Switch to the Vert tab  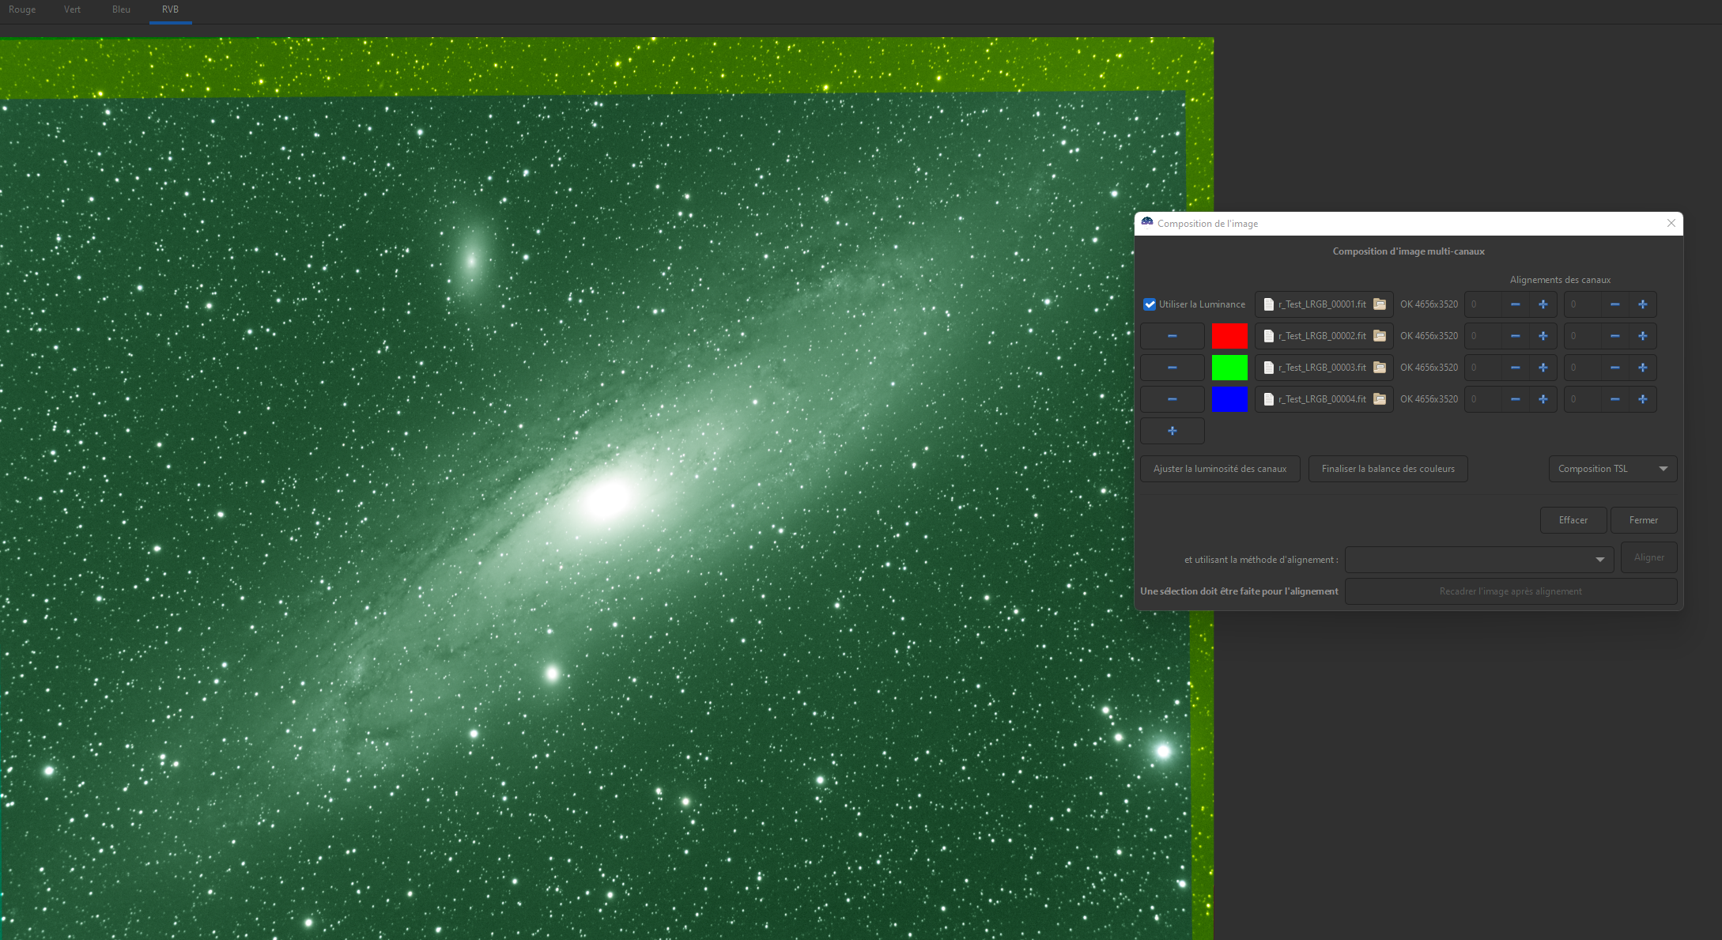click(x=72, y=9)
